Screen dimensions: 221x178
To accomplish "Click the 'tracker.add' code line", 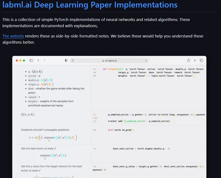I will tap(139, 121).
